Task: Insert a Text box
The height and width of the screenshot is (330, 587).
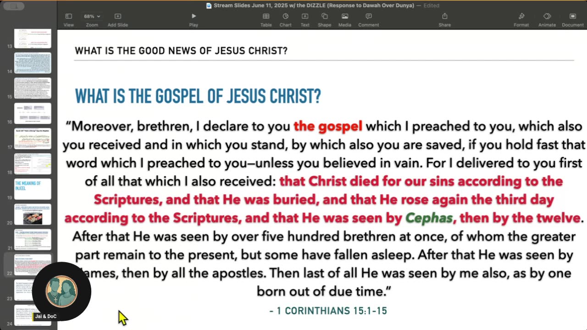Action: click(x=305, y=20)
